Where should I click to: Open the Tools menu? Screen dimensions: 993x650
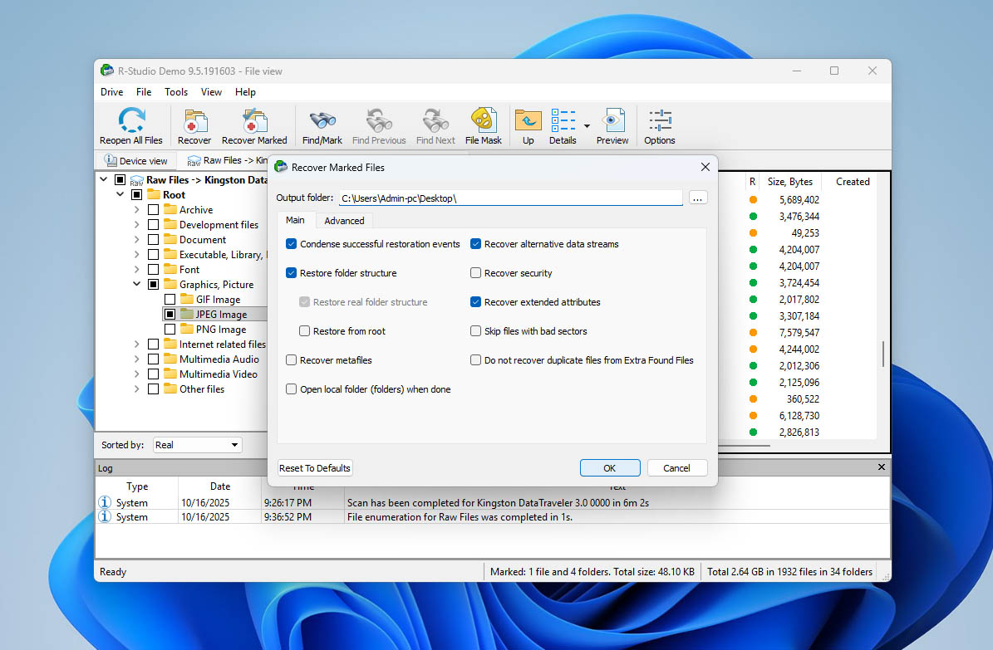175,91
